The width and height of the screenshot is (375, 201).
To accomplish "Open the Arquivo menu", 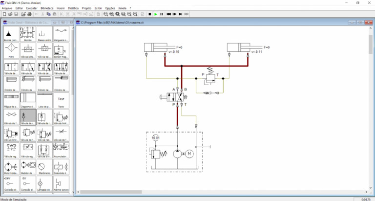I will point(7,8).
